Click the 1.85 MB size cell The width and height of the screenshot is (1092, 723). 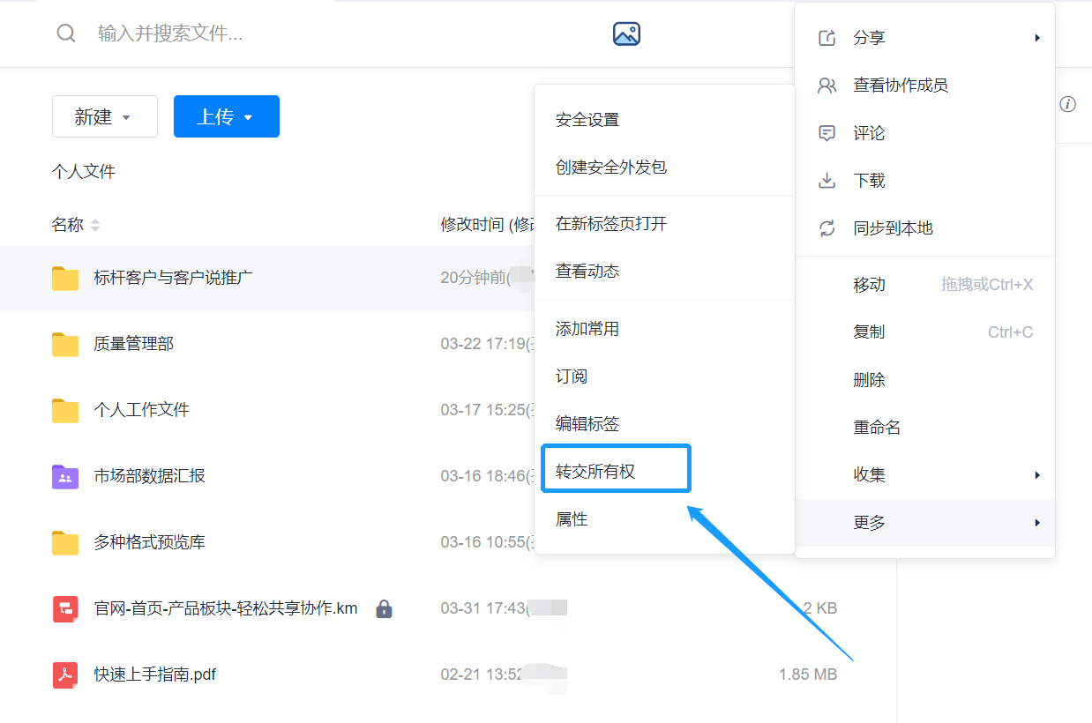click(808, 675)
